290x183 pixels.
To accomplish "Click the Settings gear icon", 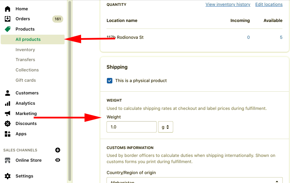I will 8,176.
